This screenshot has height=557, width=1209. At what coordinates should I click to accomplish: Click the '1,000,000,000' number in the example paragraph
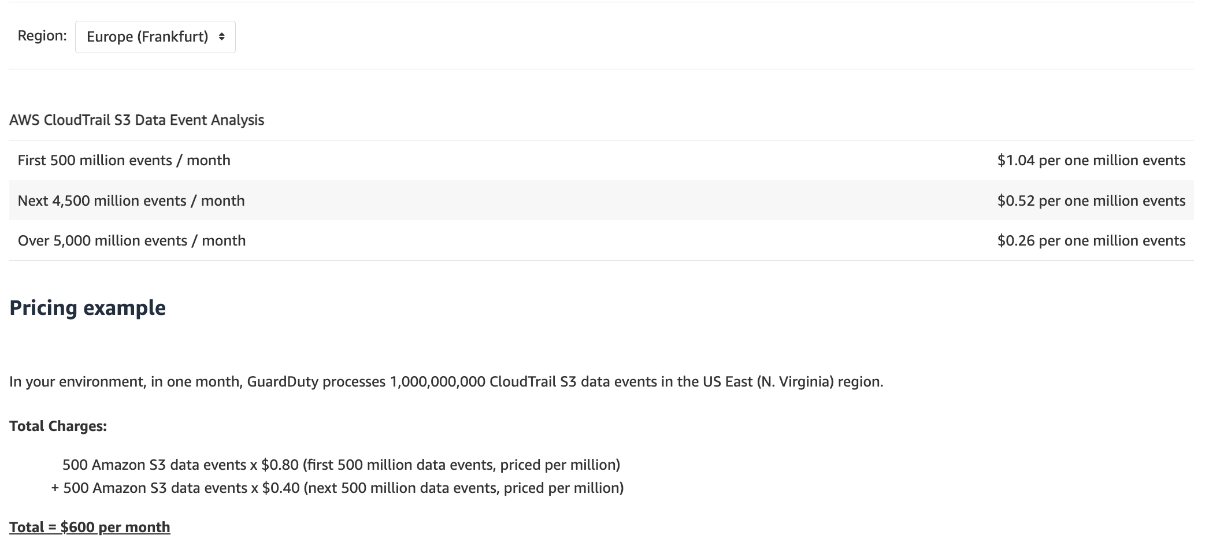coord(437,382)
